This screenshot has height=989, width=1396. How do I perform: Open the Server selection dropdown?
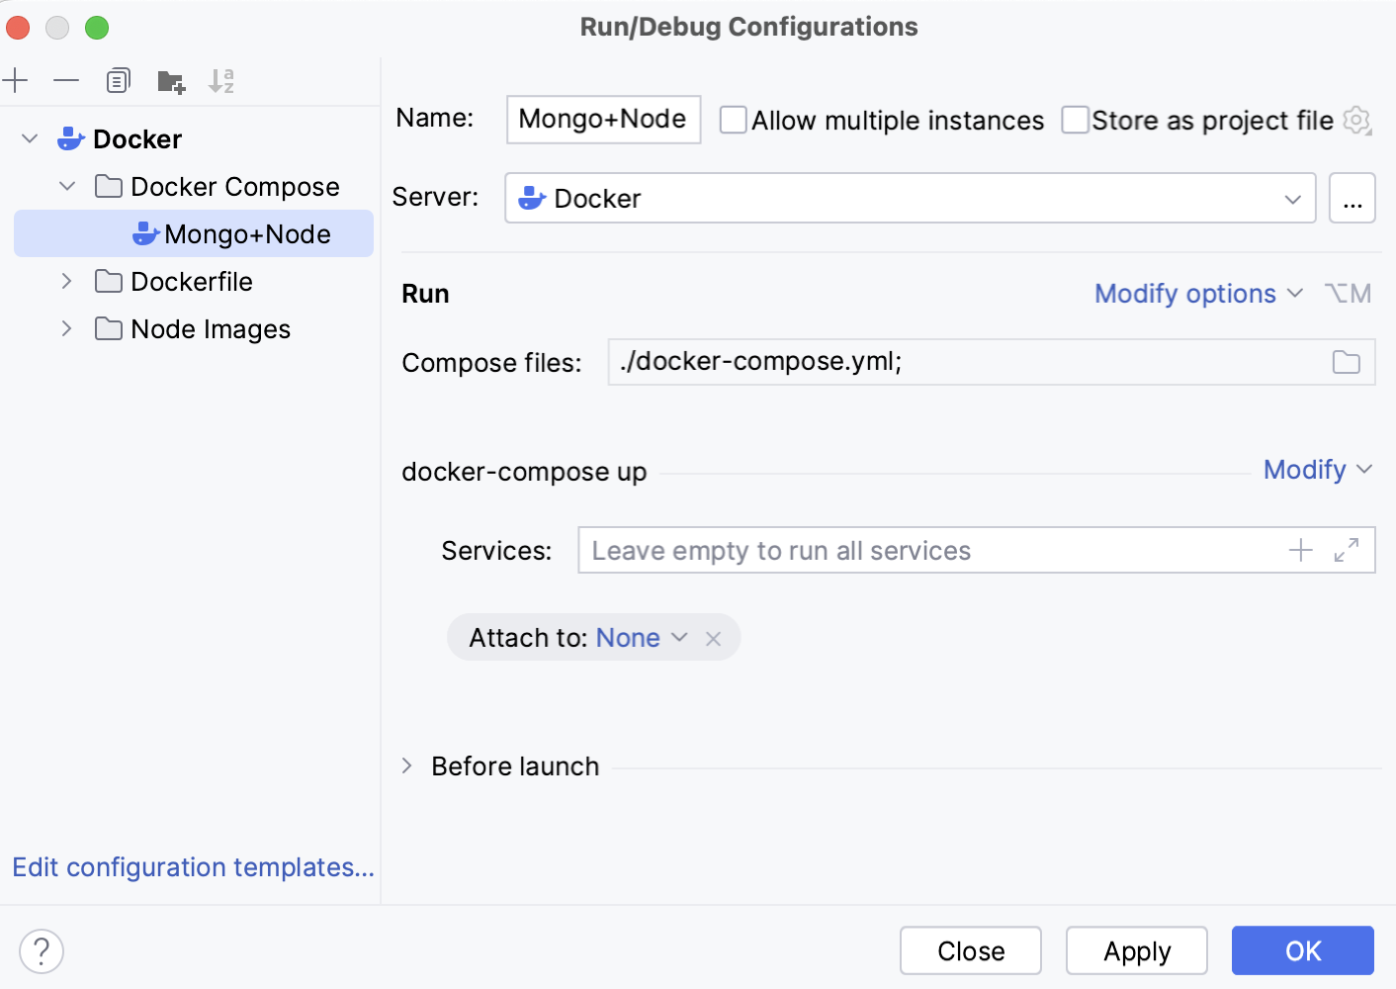1292,198
